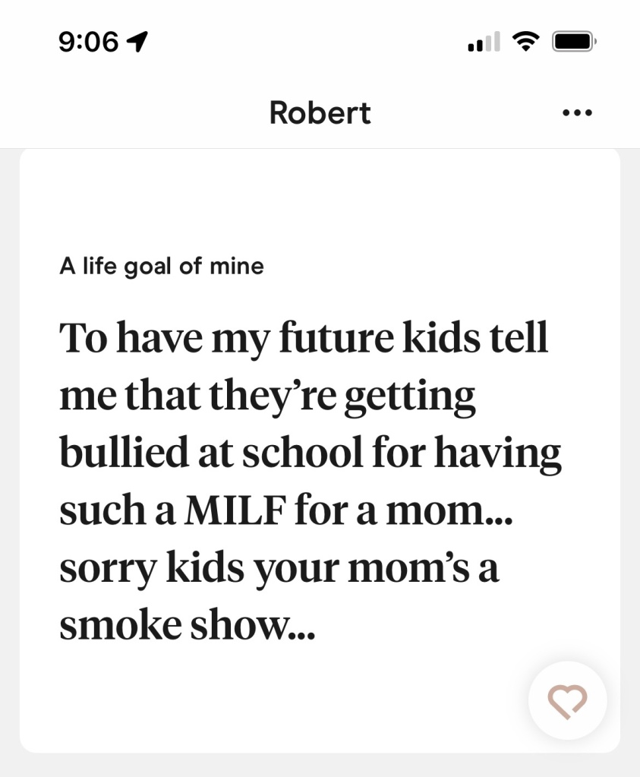Tap the battery indicator icon
The width and height of the screenshot is (640, 777).
click(575, 42)
